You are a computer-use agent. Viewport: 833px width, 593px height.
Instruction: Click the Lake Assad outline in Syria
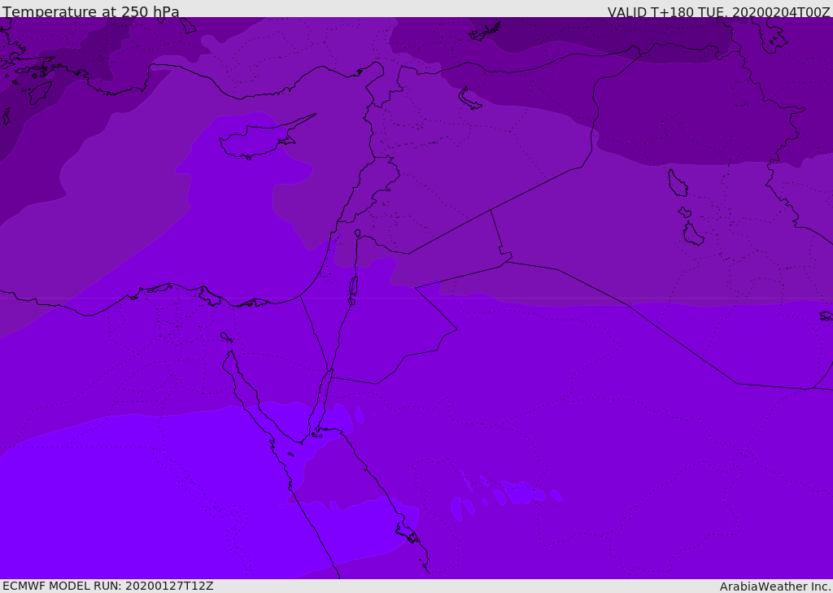469,98
